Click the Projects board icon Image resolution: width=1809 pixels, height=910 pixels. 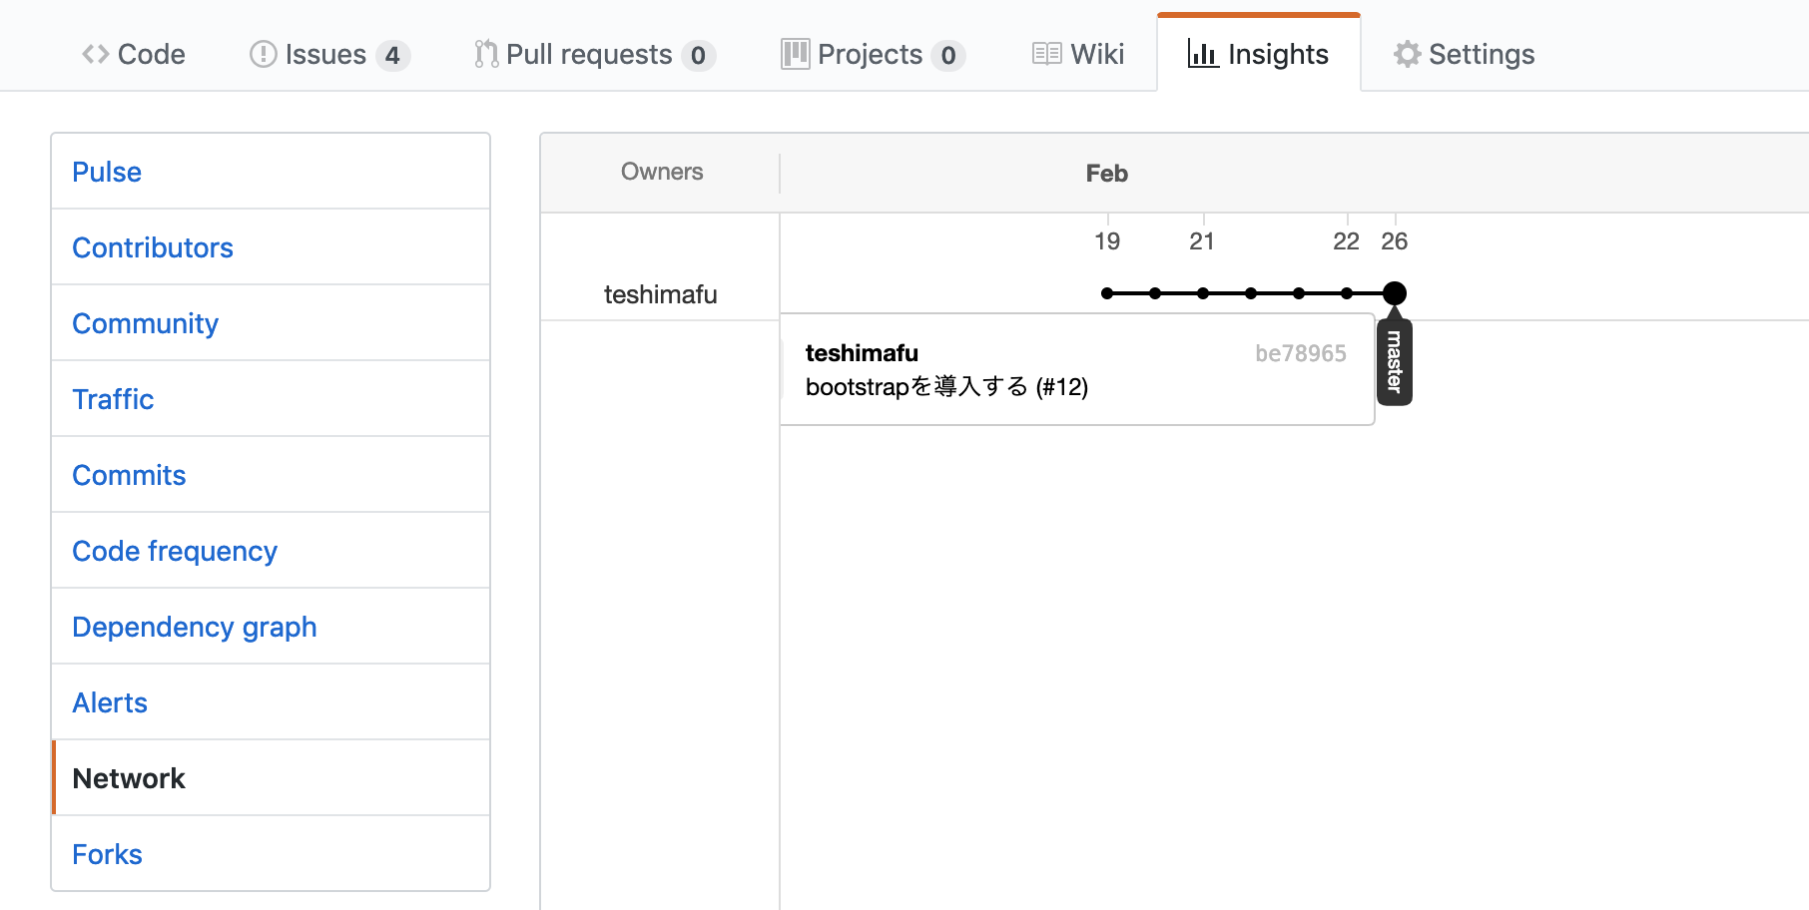(795, 54)
